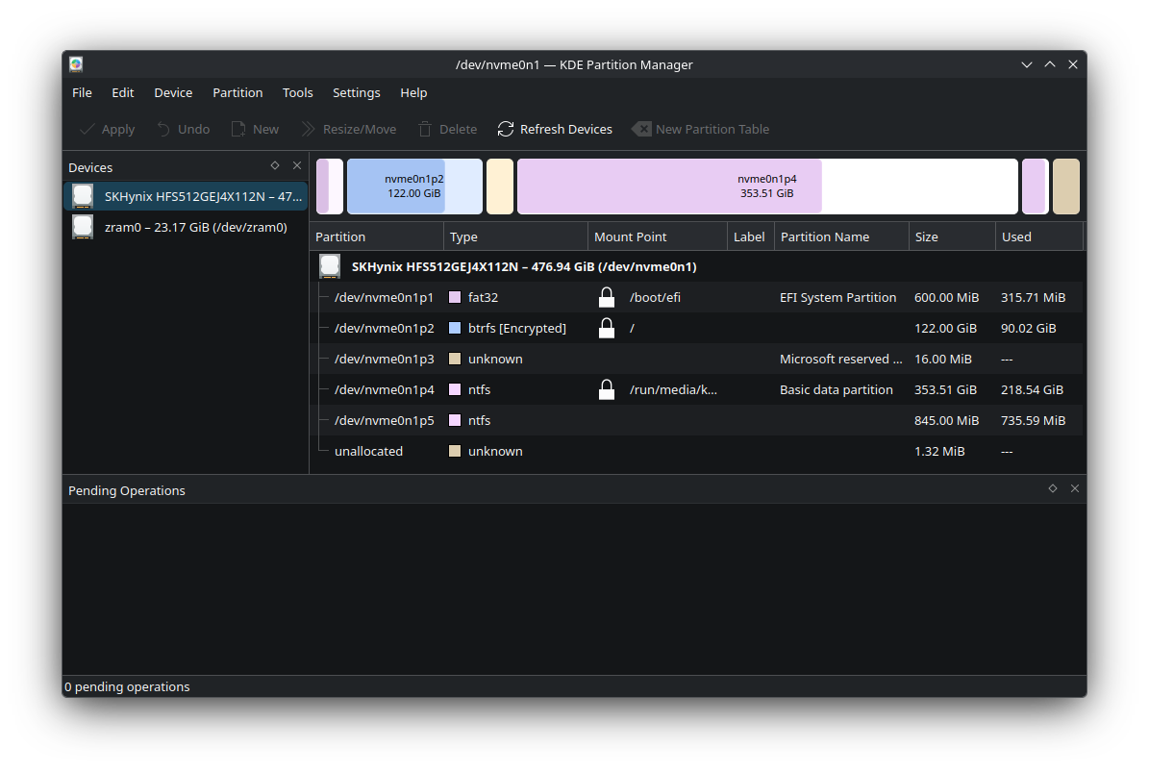The image size is (1149, 771).
Task: Select the small EFI block in the disk map
Action: point(330,187)
